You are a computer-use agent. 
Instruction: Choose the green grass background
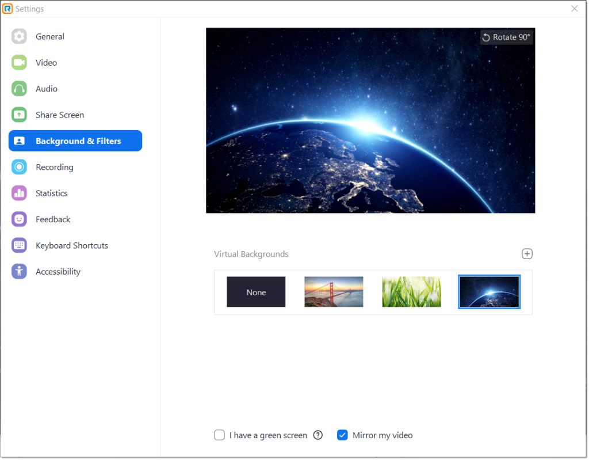pos(411,292)
